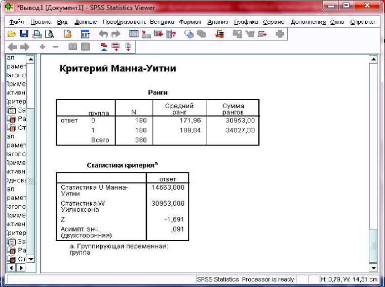Click the Insert Title icon

pyautogui.click(x=116, y=46)
